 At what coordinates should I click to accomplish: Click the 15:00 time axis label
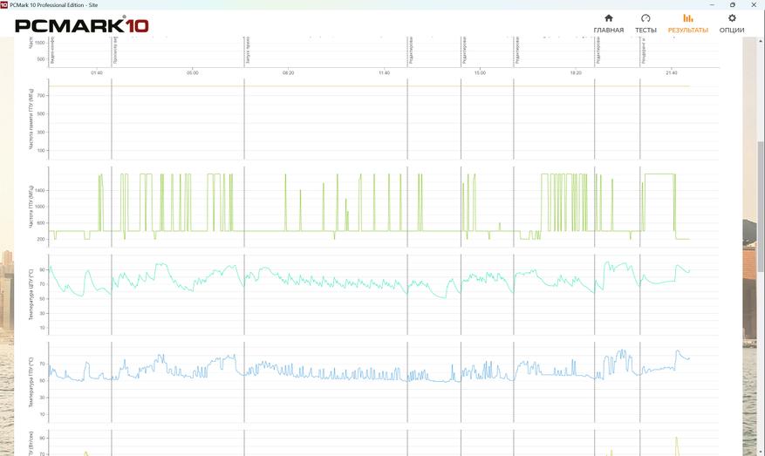(480, 72)
